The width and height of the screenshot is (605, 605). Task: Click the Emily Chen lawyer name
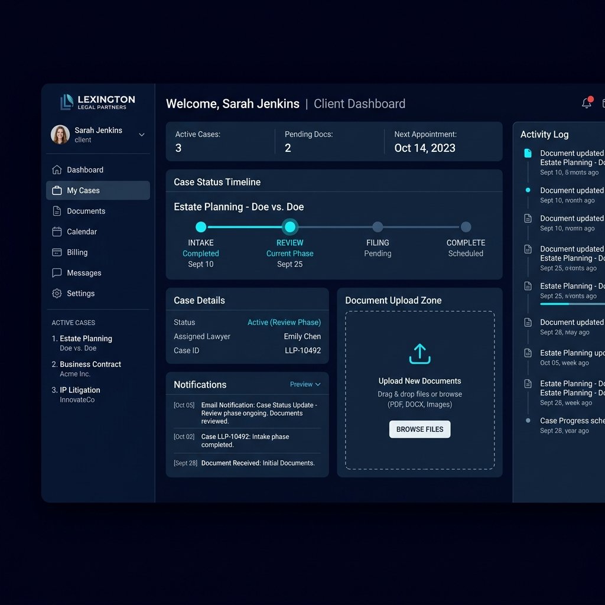pos(302,336)
